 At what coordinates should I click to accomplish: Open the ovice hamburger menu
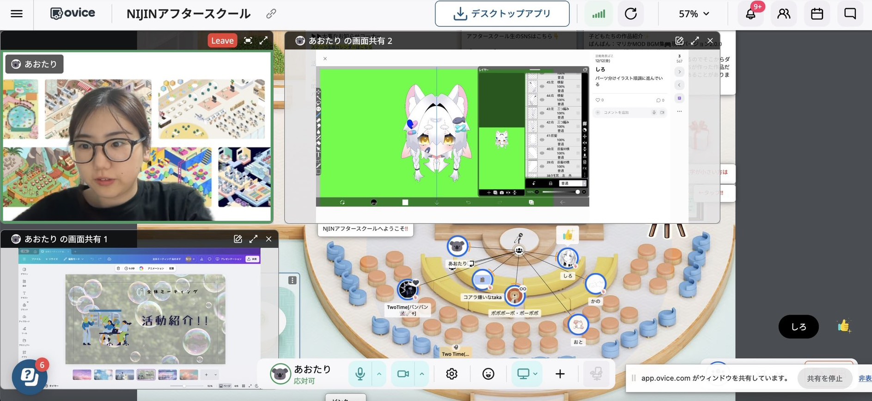coord(17,13)
